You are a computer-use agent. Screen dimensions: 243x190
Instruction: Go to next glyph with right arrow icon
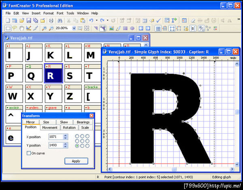(148, 28)
